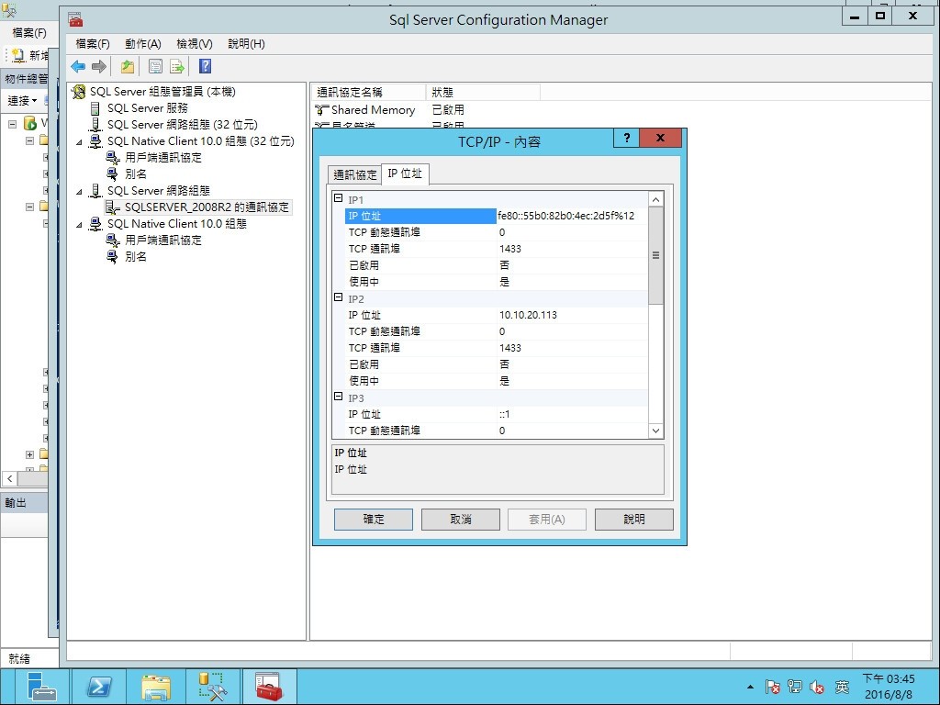This screenshot has width=940, height=705.
Task: Click the Back arrow toolbar icon
Action: pos(78,66)
